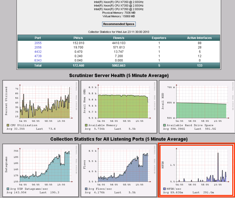Click the Available Memory legend color swatch
The height and width of the screenshot is (198, 235).
point(86,125)
